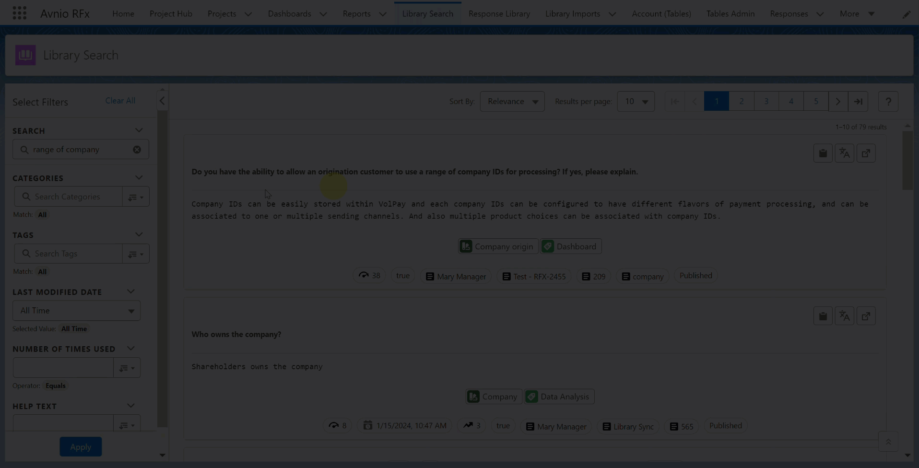Clear the search text with X icon
The image size is (919, 468).
[x=137, y=150]
